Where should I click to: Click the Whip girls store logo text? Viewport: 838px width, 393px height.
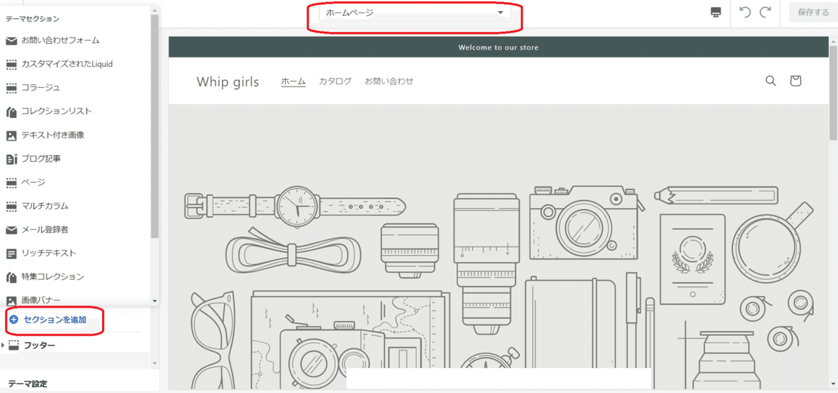228,82
